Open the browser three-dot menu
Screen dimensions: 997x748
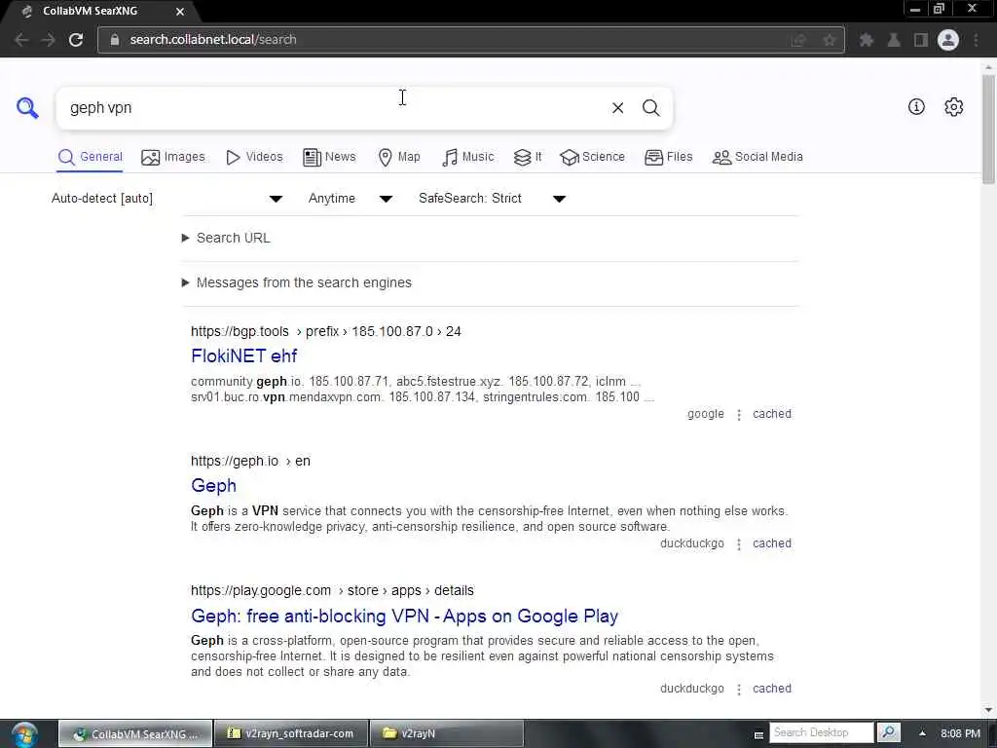(976, 40)
